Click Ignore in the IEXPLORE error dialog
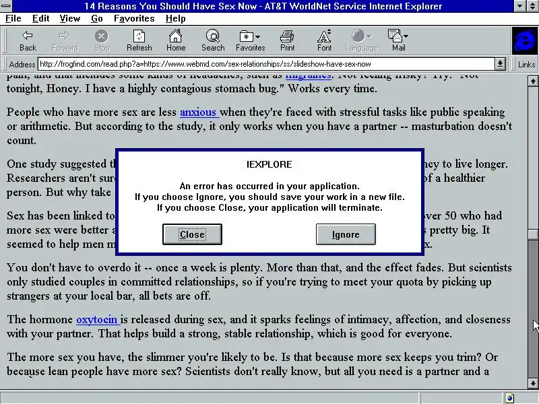 (x=346, y=234)
